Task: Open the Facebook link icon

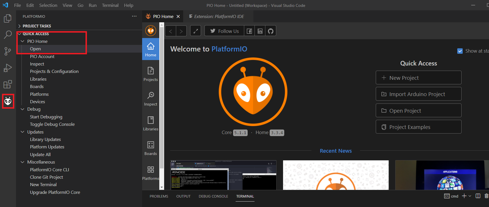Action: click(x=249, y=31)
